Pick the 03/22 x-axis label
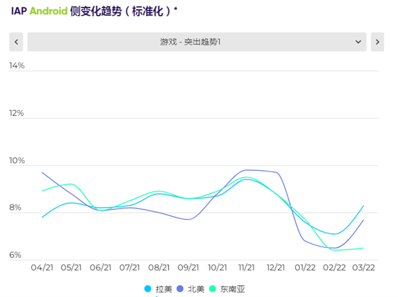The height and width of the screenshot is (297, 398). pyautogui.click(x=363, y=268)
